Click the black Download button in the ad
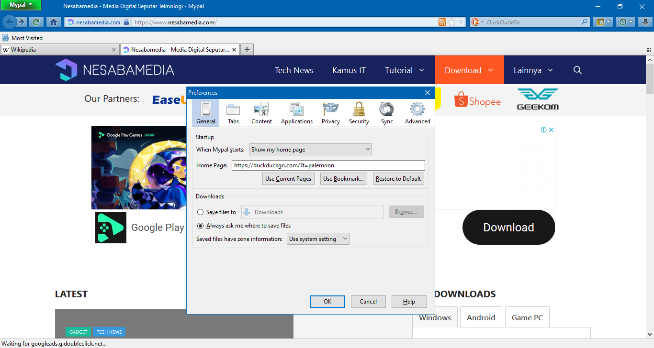654x348 pixels. click(508, 228)
